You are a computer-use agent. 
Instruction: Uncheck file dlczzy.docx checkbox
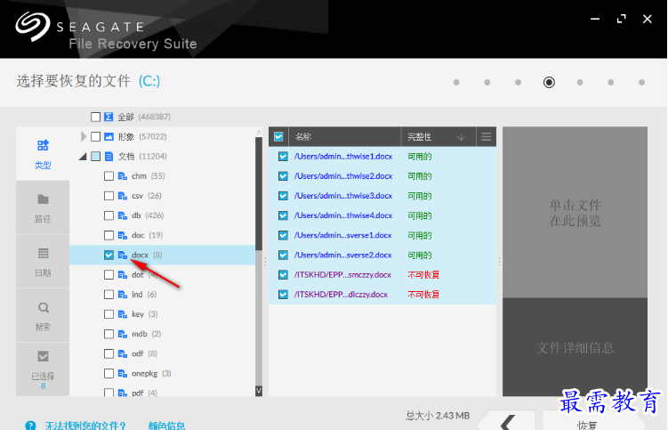point(283,295)
